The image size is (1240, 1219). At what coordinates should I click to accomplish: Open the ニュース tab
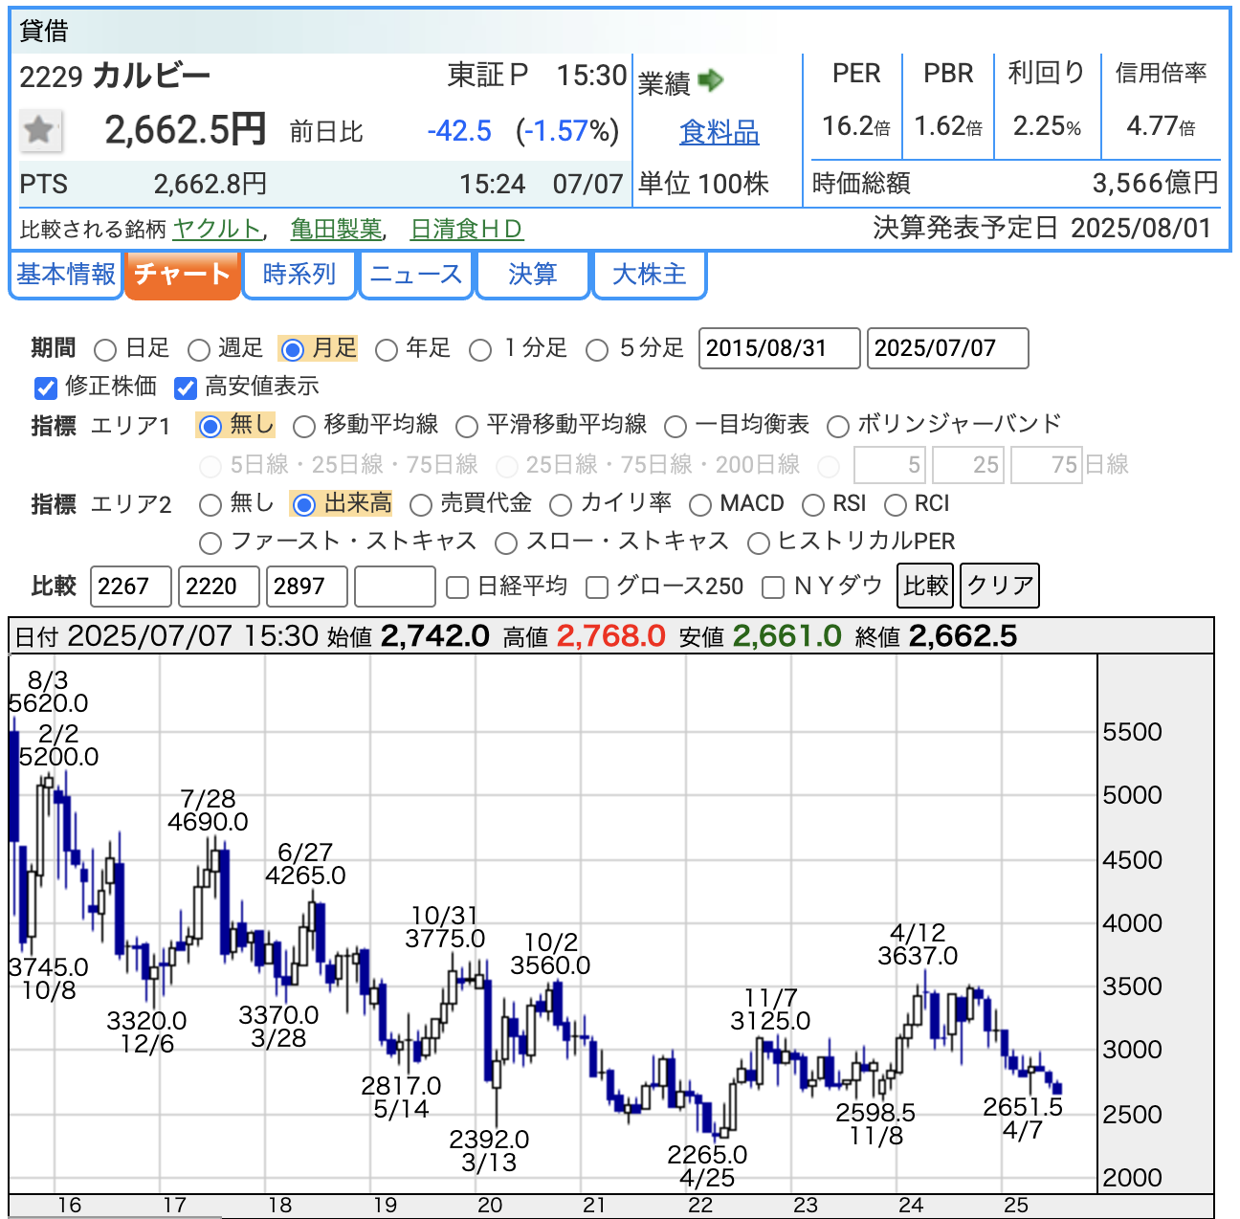pyautogui.click(x=415, y=275)
